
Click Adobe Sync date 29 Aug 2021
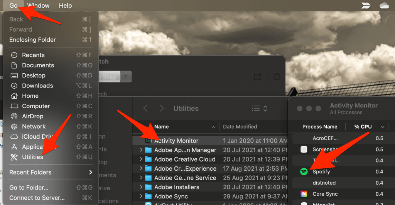click(255, 197)
